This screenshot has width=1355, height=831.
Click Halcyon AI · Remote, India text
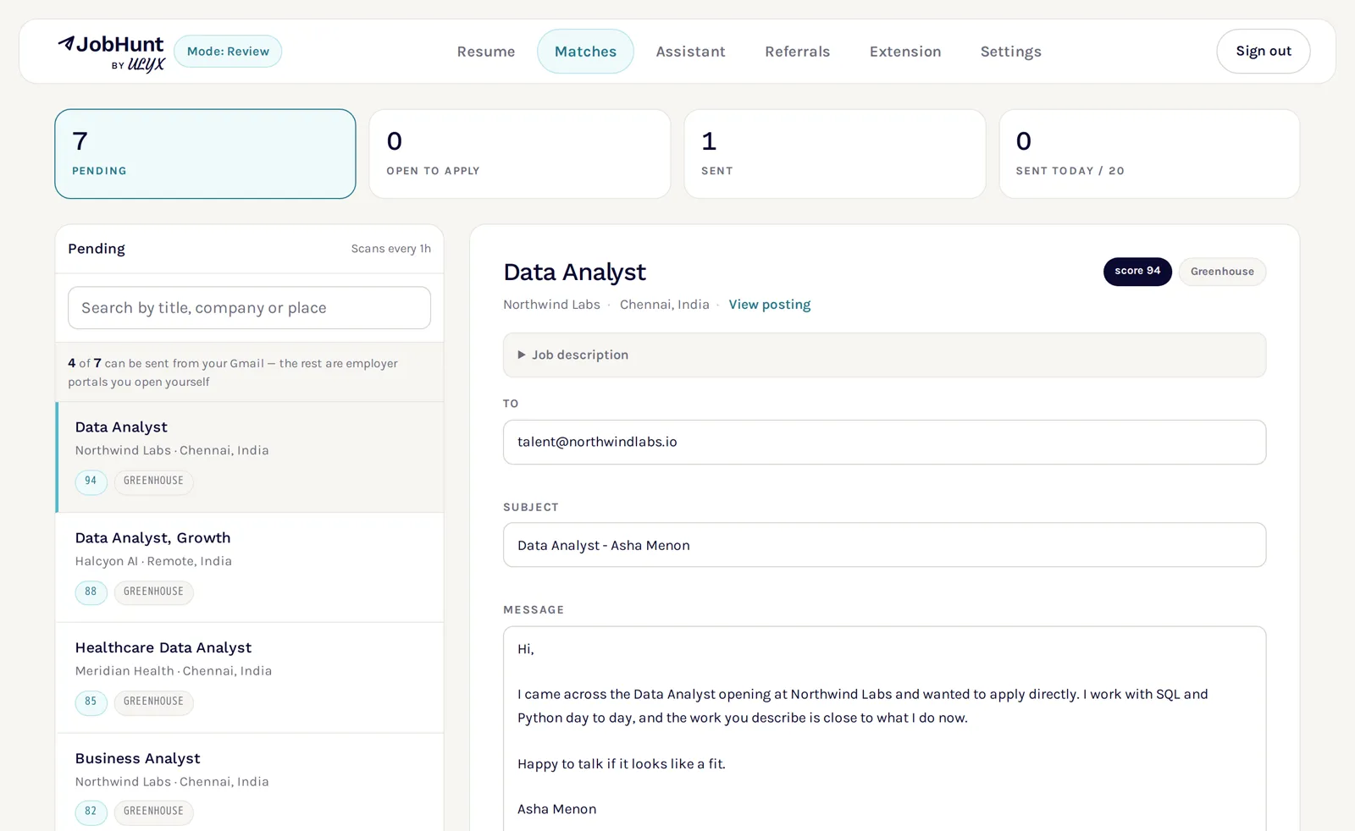coord(153,562)
